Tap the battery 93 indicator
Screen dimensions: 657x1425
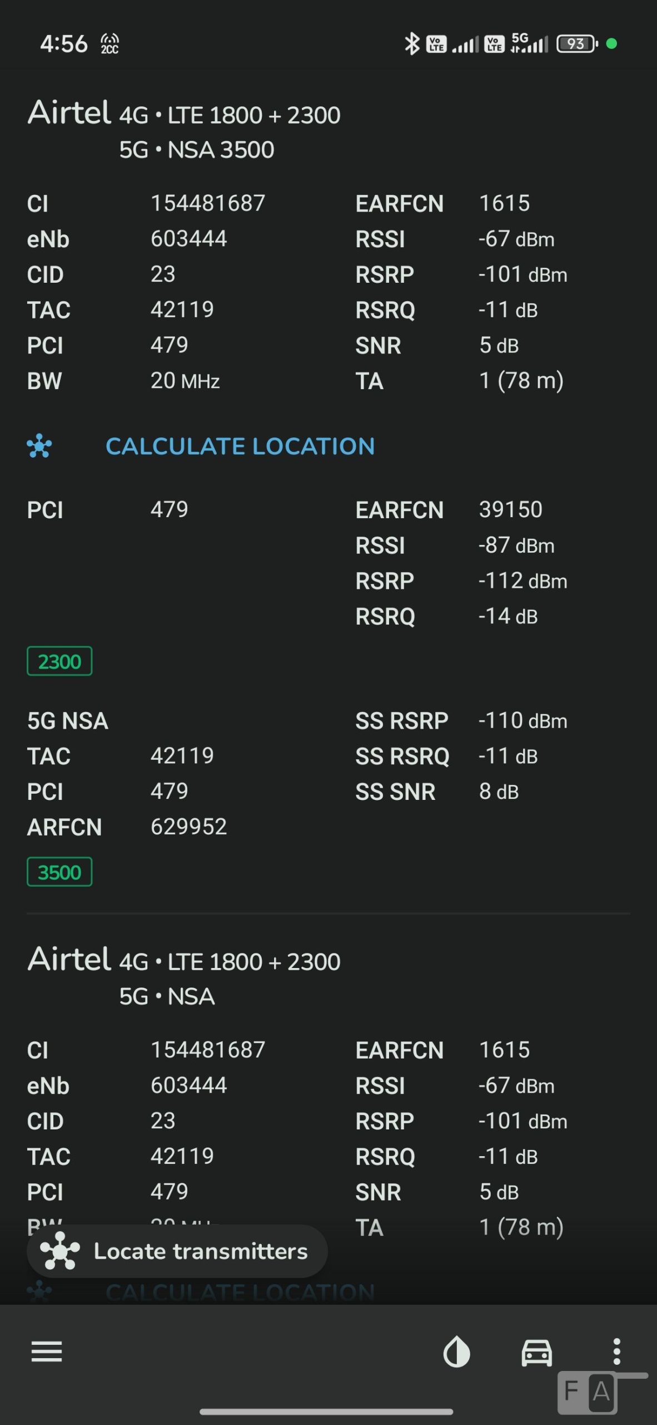(x=576, y=43)
